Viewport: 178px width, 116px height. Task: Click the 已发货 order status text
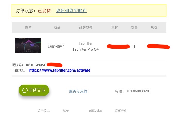(44, 11)
